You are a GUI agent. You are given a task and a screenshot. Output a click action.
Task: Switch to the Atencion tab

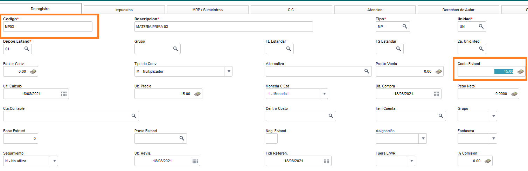[x=375, y=10]
